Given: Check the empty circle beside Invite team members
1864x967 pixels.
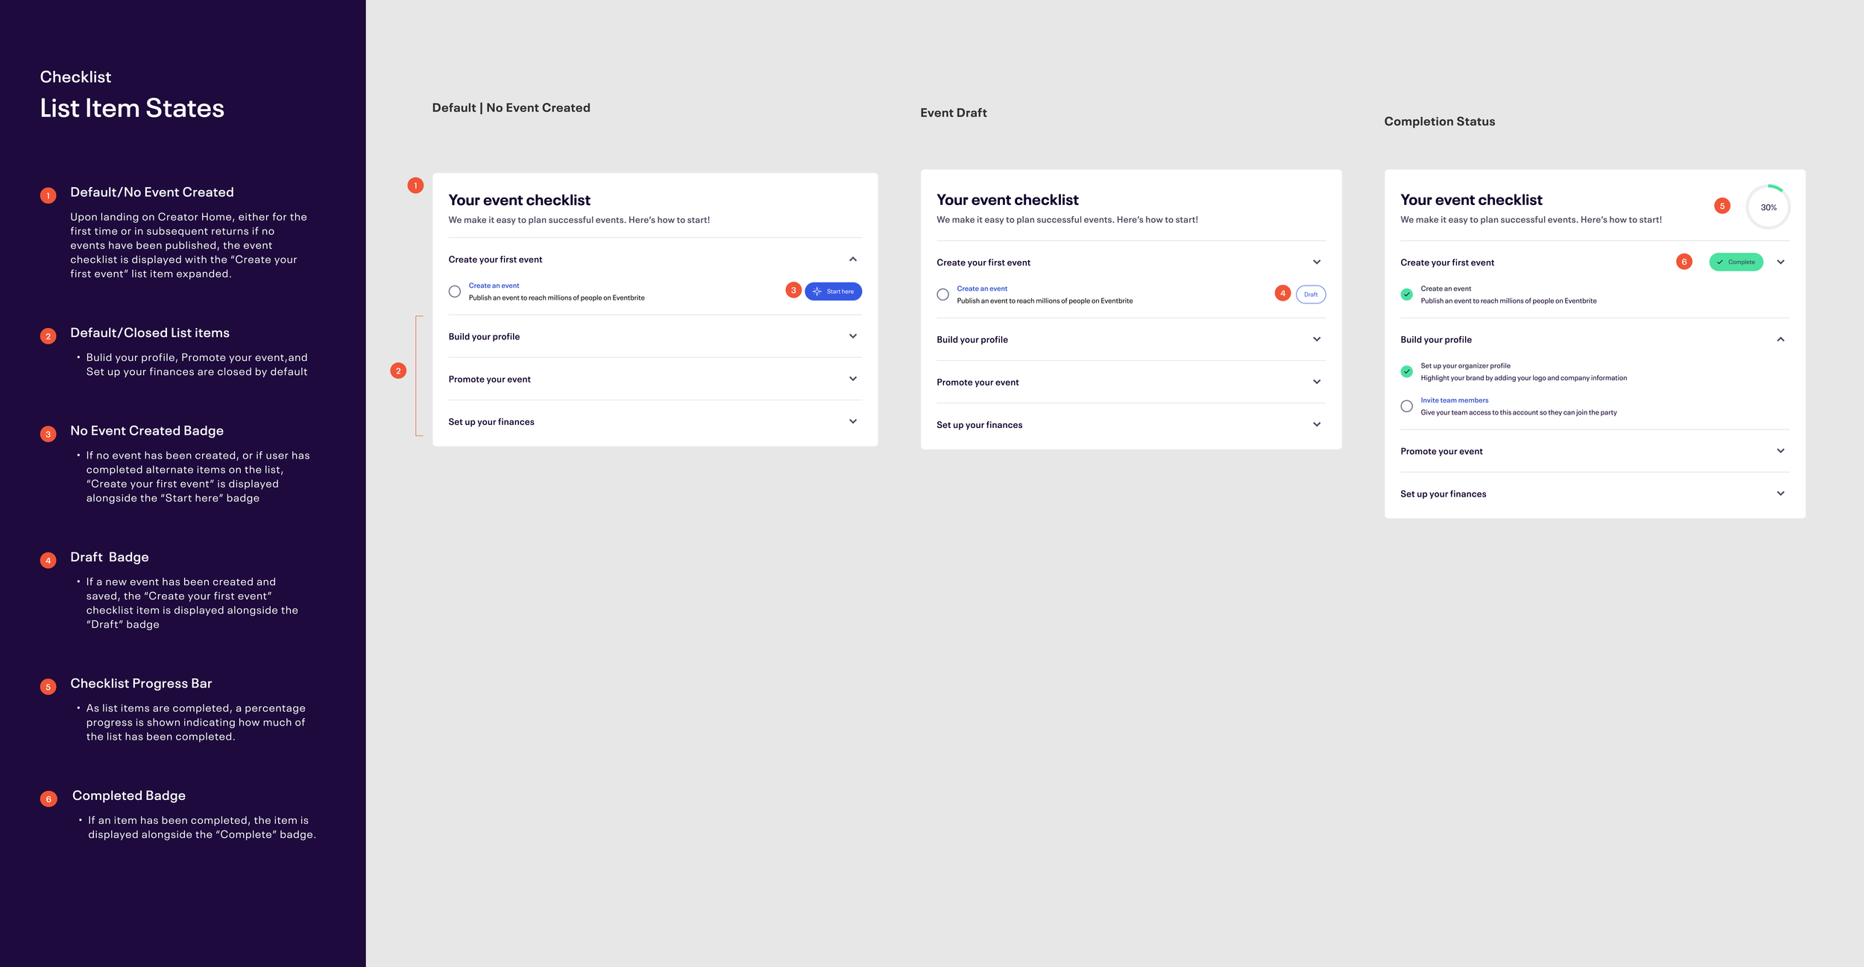Looking at the screenshot, I should pos(1406,406).
